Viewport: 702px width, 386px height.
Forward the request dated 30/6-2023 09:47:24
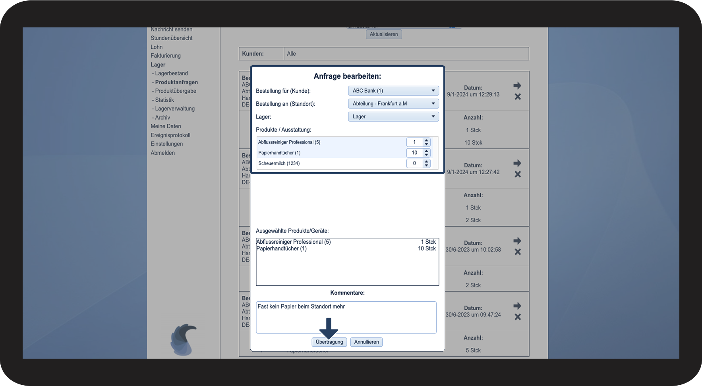click(517, 306)
